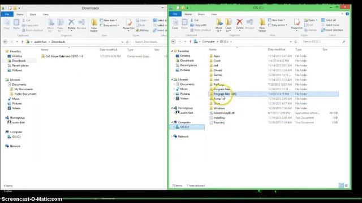Open Properties icon in Downloads window ribbon
362x203 pixels.
click(x=128, y=24)
